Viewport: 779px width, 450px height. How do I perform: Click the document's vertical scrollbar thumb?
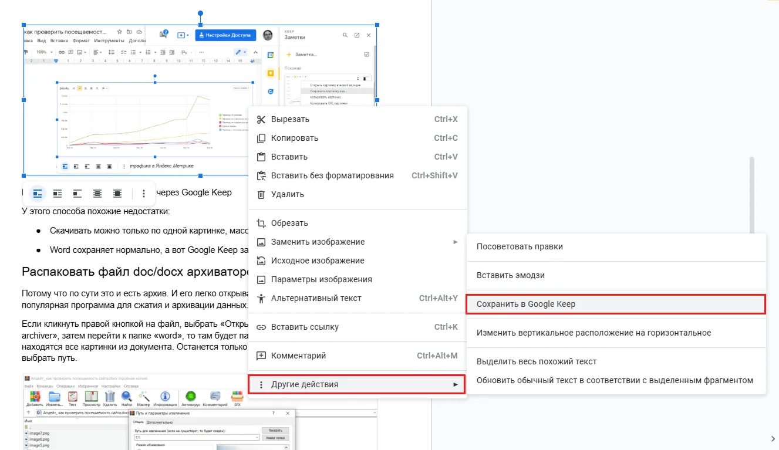click(752, 197)
